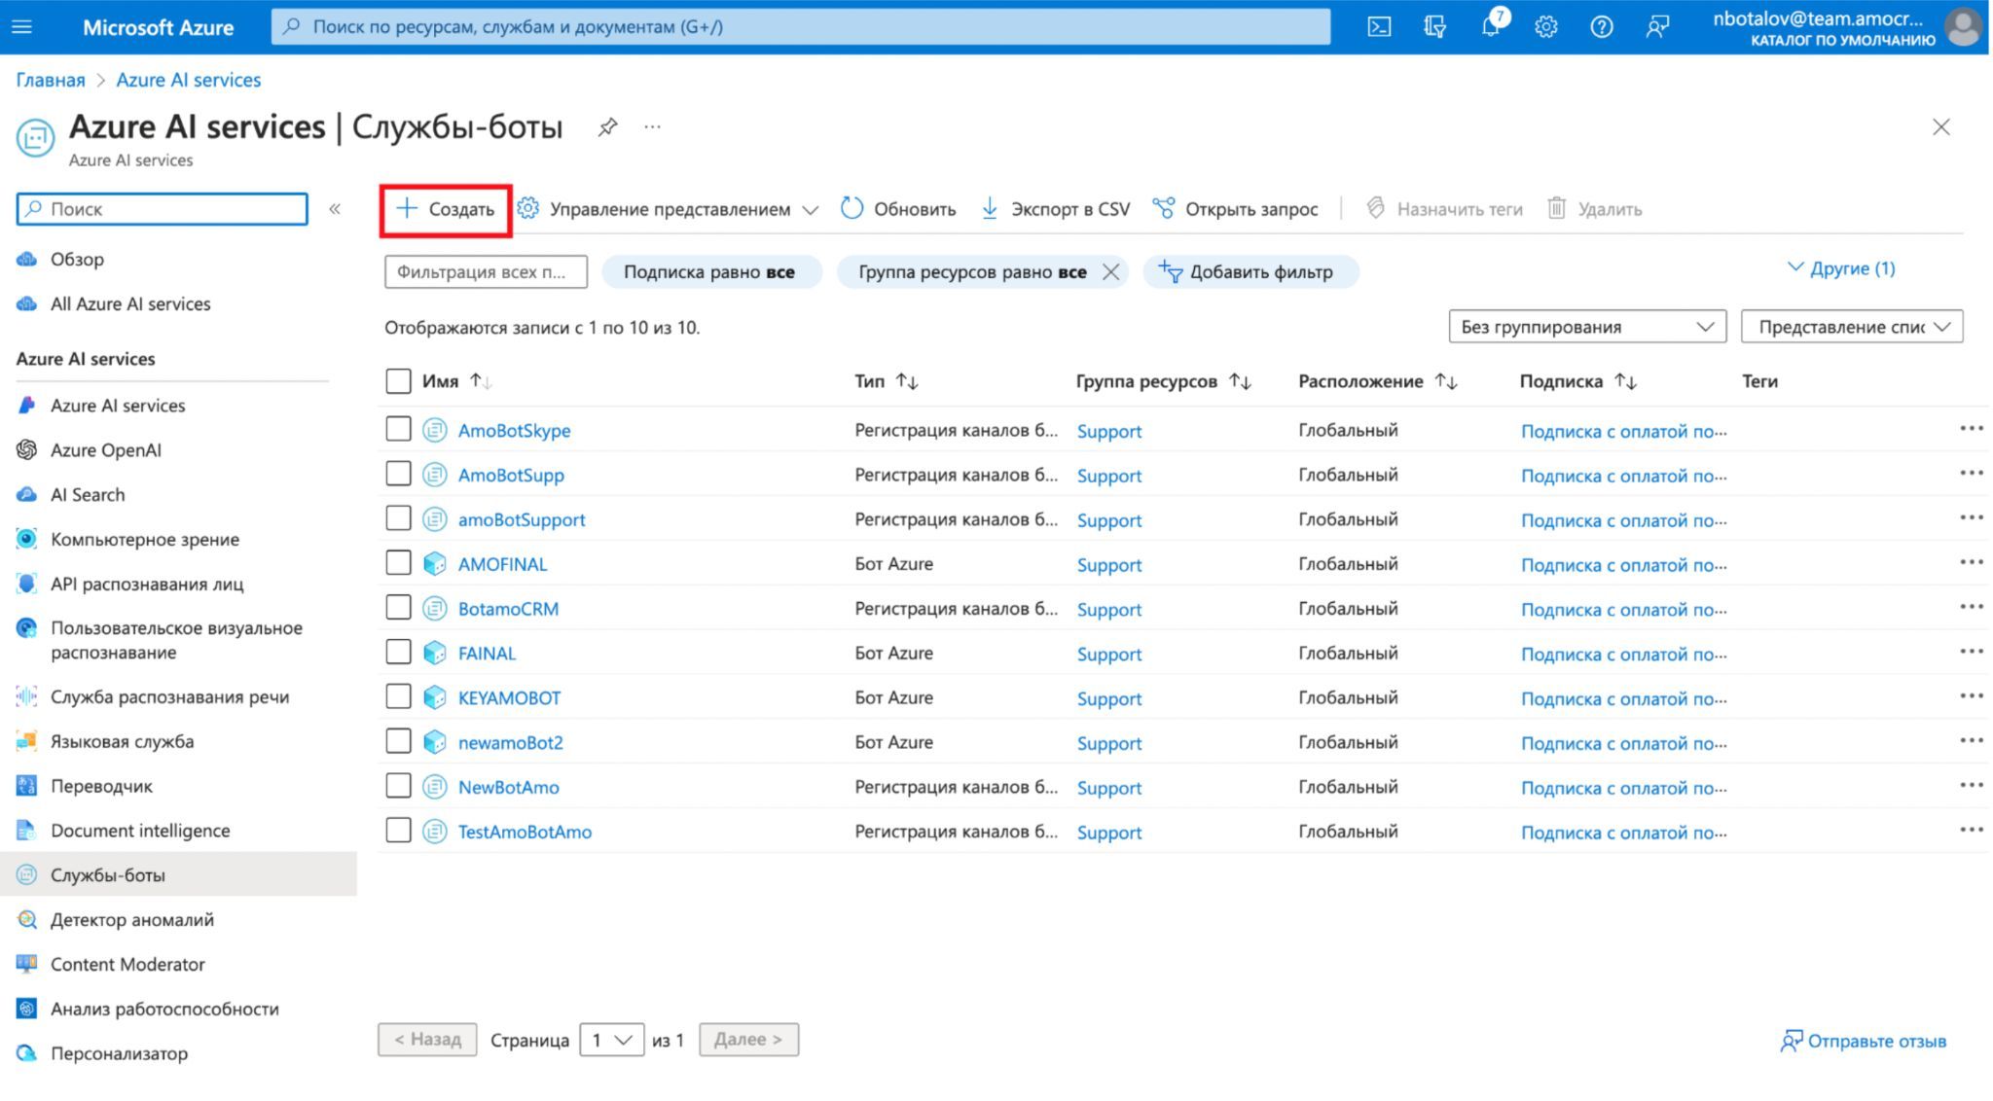Open the KEYAMOBOT bot link
The image size is (1993, 1101).
point(509,697)
